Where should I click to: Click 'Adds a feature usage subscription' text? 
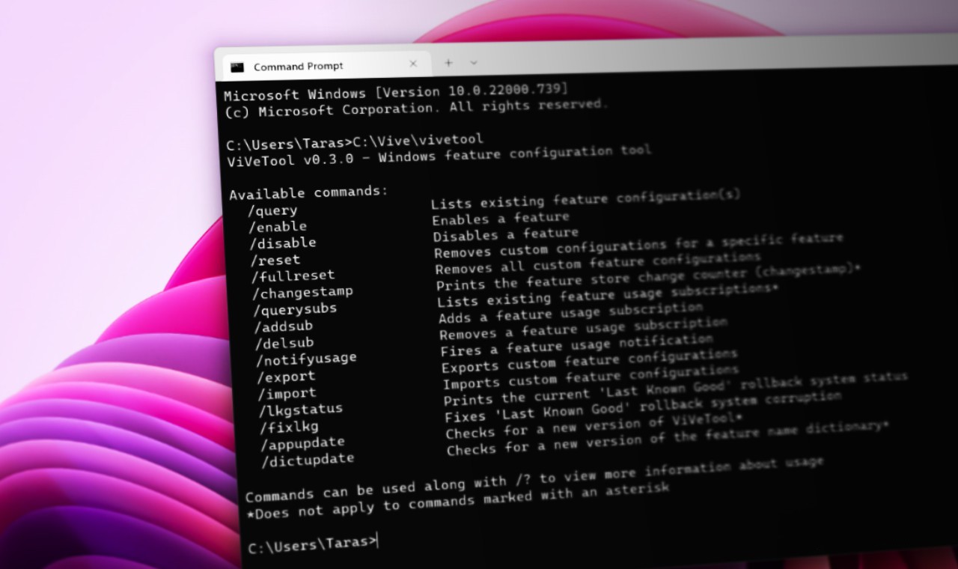(x=571, y=313)
